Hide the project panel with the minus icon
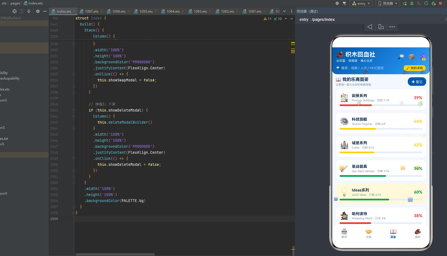Screen dimensions: 447x256 pos(45,11)
